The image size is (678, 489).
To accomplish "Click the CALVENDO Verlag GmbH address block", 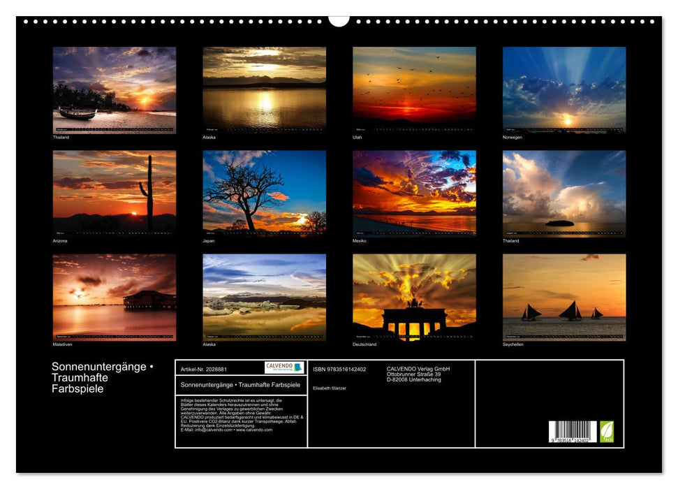I will point(419,375).
